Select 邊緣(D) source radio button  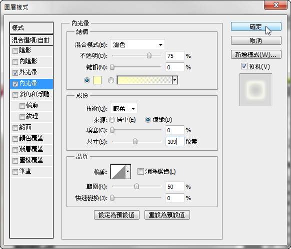[x=148, y=120]
